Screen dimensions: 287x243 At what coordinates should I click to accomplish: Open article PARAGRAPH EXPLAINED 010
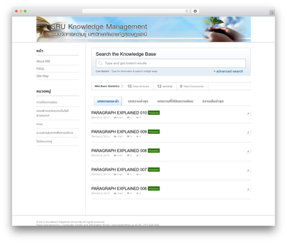point(119,113)
